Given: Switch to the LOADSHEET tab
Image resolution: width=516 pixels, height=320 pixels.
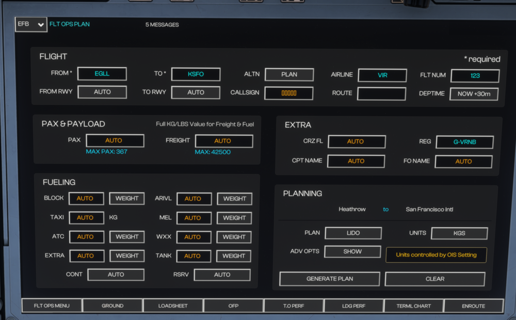Looking at the screenshot, I should 173,306.
